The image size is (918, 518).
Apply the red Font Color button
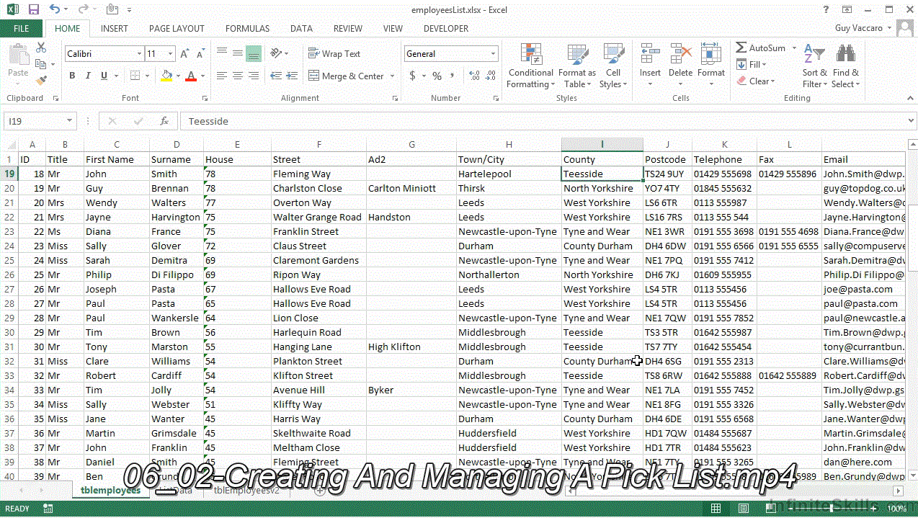[x=191, y=76]
